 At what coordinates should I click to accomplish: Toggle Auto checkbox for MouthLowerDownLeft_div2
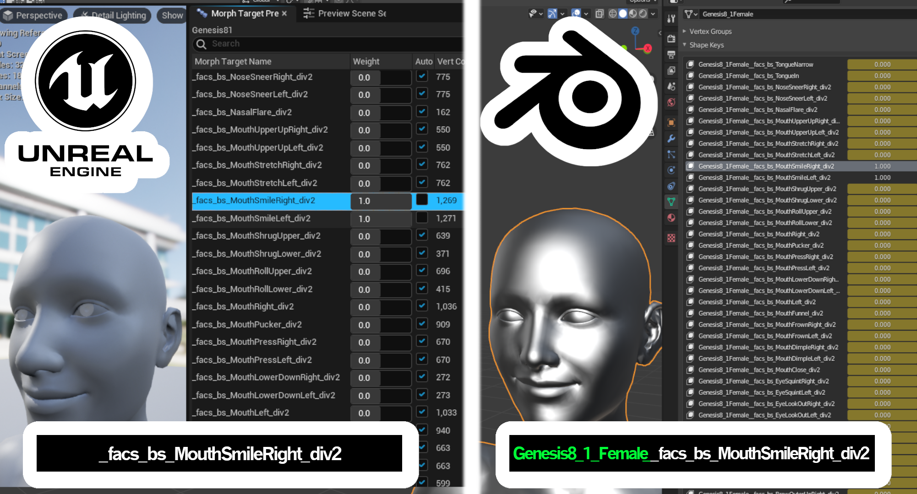422,394
